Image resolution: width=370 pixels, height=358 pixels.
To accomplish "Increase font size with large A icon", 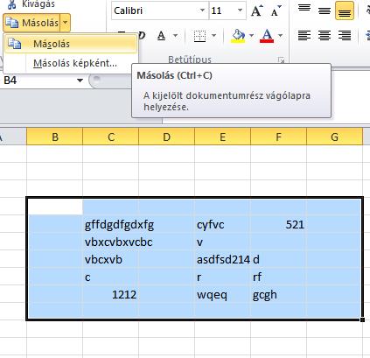I will point(257,11).
